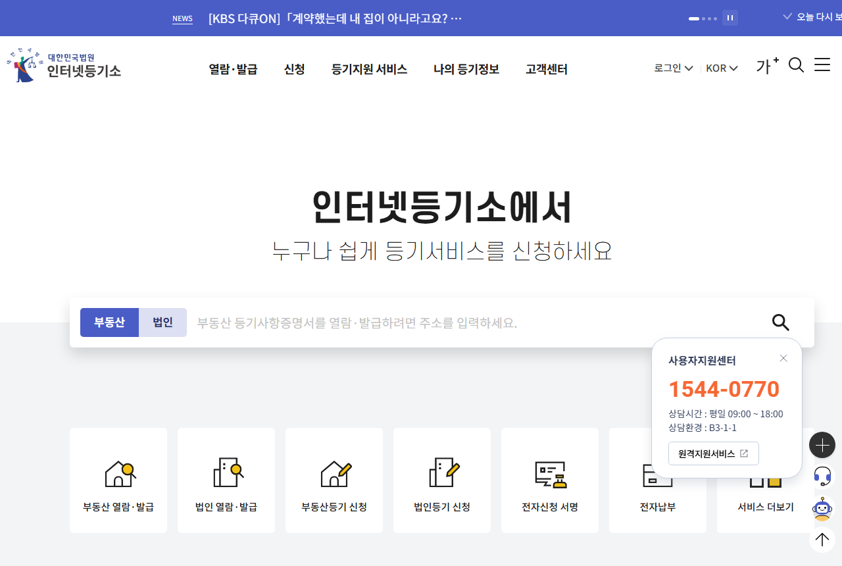842x566 pixels.
Task: Click the scroll-to-top arrow button
Action: coord(822,540)
